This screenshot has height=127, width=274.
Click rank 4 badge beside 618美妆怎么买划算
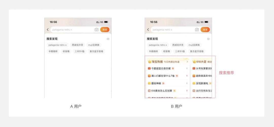click(149, 91)
